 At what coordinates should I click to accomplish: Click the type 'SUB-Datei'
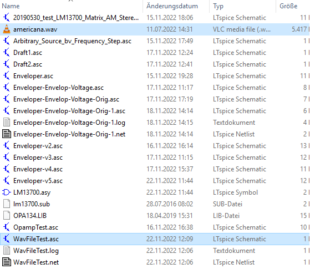tap(227, 204)
